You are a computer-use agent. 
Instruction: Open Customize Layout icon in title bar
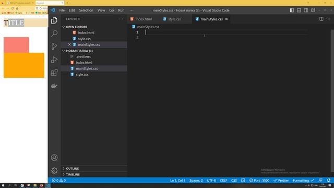313,10
